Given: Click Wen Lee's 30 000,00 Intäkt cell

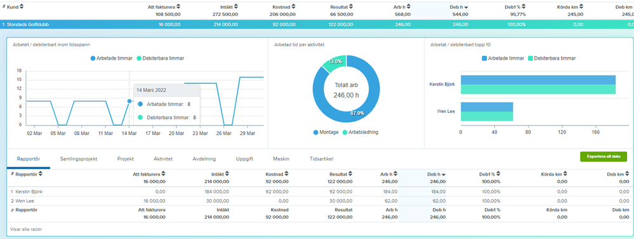Looking at the screenshot, I should (x=218, y=201).
